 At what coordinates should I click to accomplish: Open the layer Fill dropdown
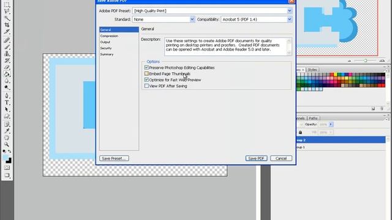tap(331, 132)
